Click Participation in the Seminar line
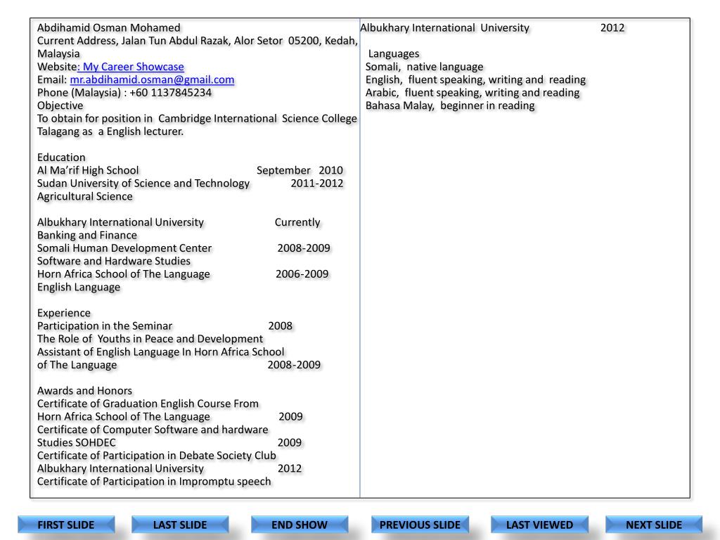The width and height of the screenshot is (720, 540). [x=105, y=326]
